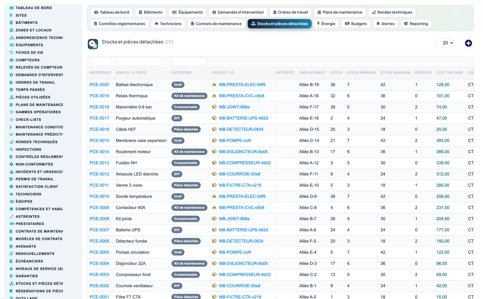Click the part name Détecteur fumée
483x299 pixels.
point(131,241)
